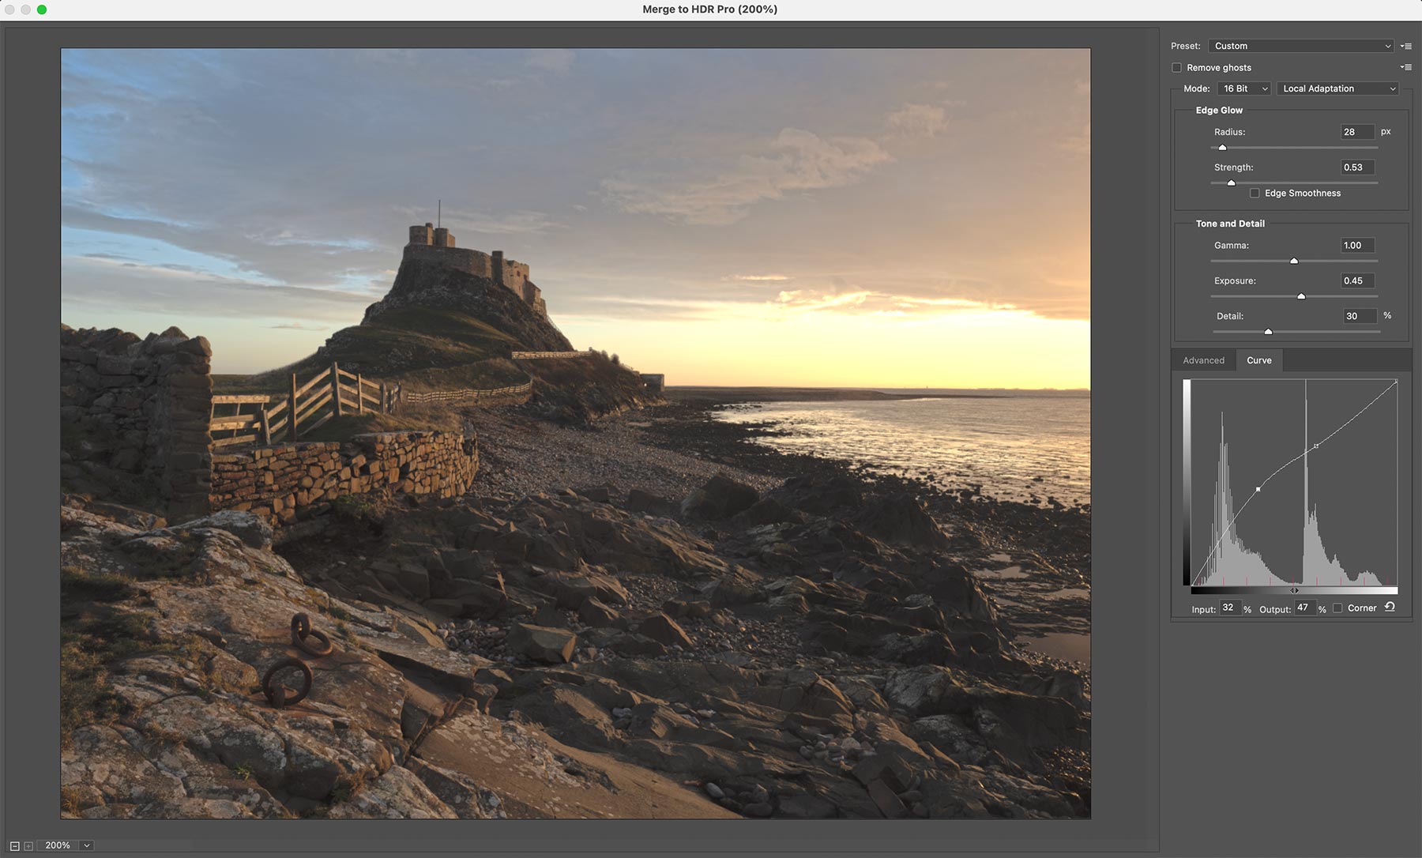Select the hollow curve point near the histogram spike
Image resolution: width=1422 pixels, height=858 pixels.
[1316, 446]
